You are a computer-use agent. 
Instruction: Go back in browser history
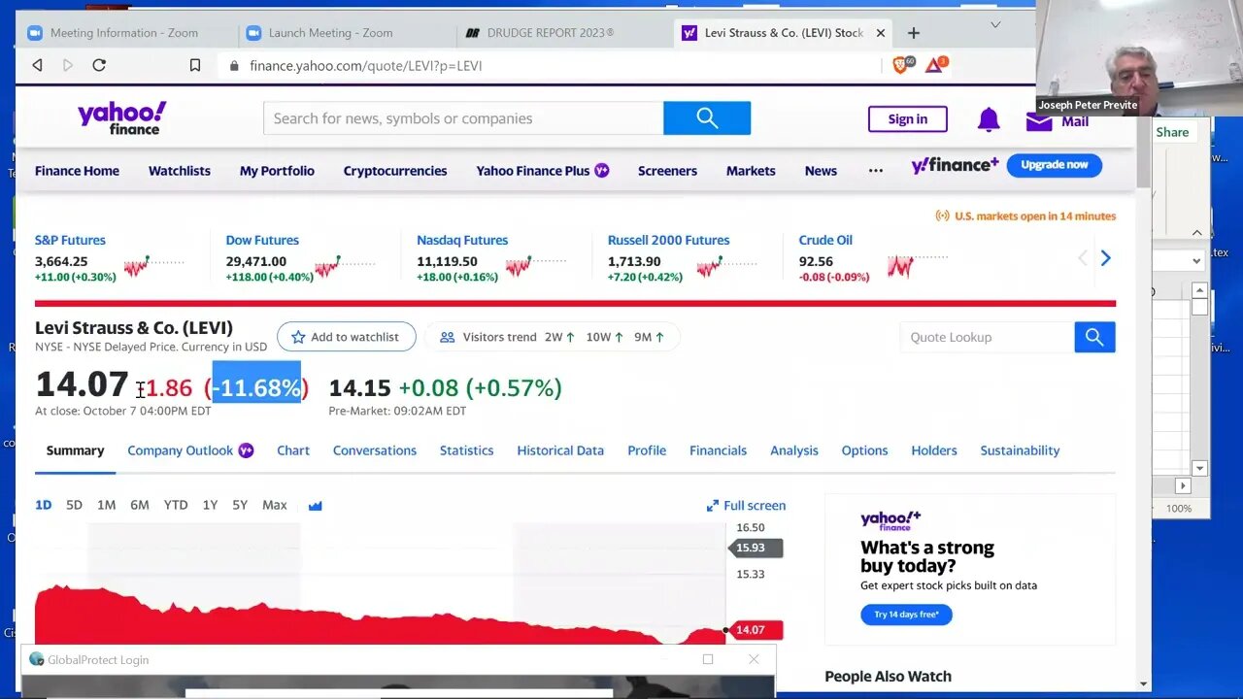37,65
